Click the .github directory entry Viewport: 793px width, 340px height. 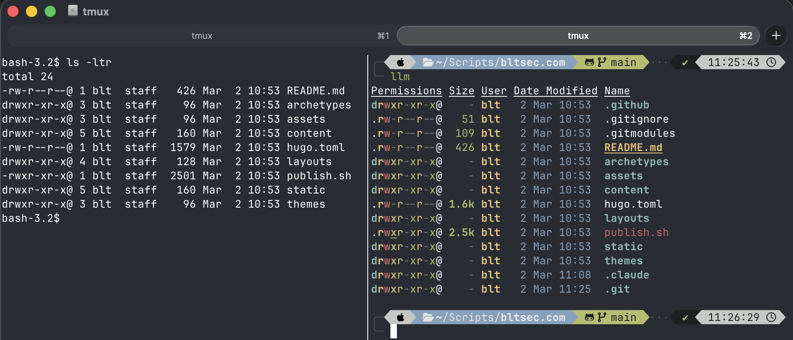click(x=627, y=105)
